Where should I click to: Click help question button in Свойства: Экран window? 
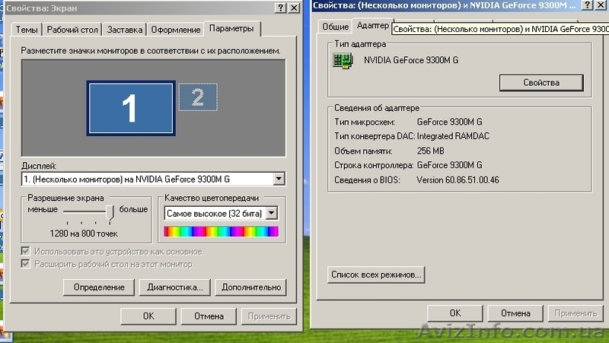tap(281, 8)
